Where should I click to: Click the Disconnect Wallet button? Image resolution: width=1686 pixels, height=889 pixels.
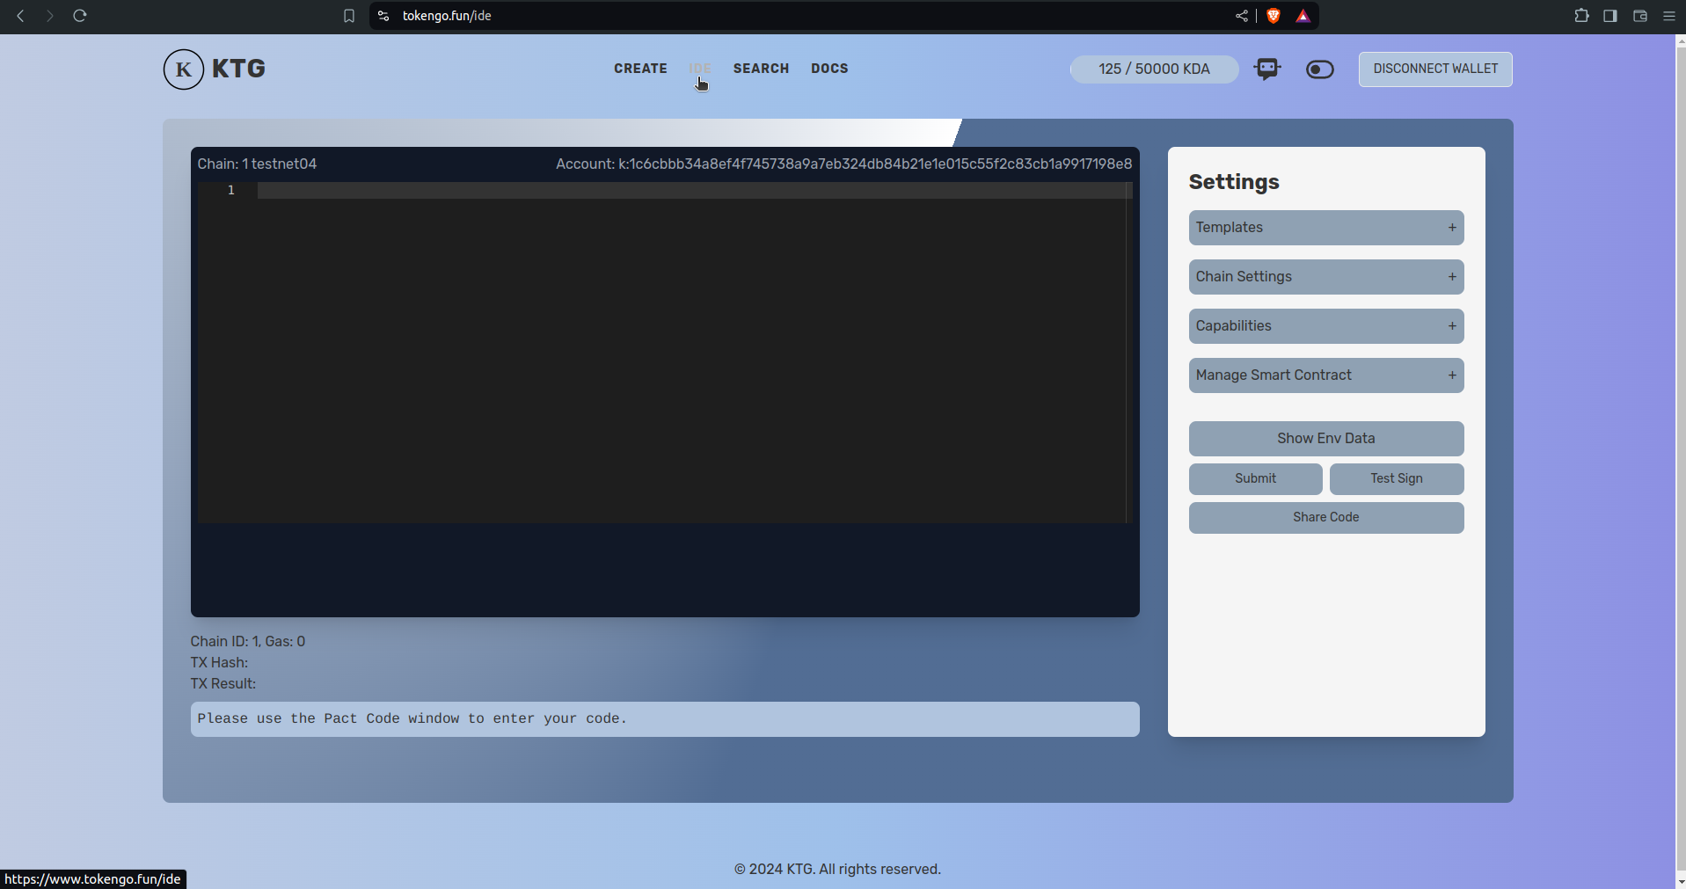[x=1435, y=69]
